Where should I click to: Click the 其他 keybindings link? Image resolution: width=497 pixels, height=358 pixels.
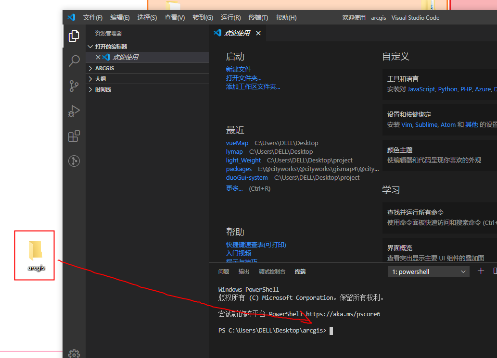pos(472,125)
